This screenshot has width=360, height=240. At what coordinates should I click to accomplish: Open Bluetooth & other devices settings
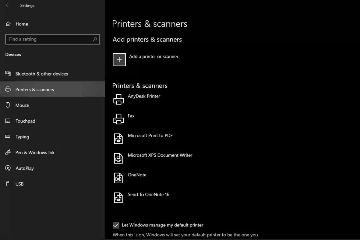[41, 74]
